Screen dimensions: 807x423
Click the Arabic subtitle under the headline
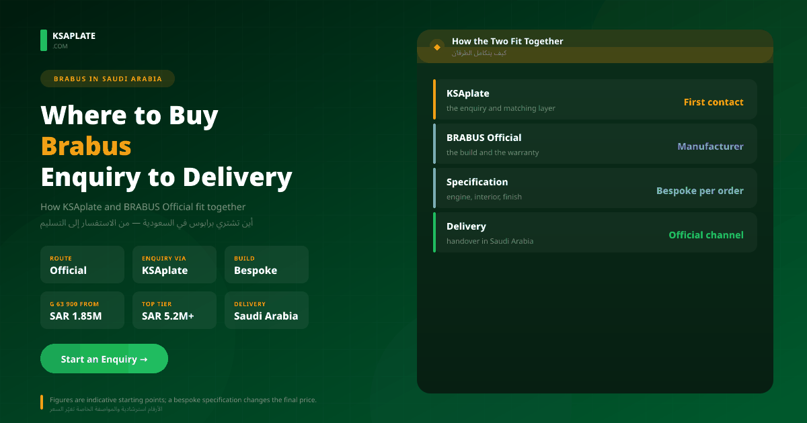pyautogui.click(x=147, y=222)
